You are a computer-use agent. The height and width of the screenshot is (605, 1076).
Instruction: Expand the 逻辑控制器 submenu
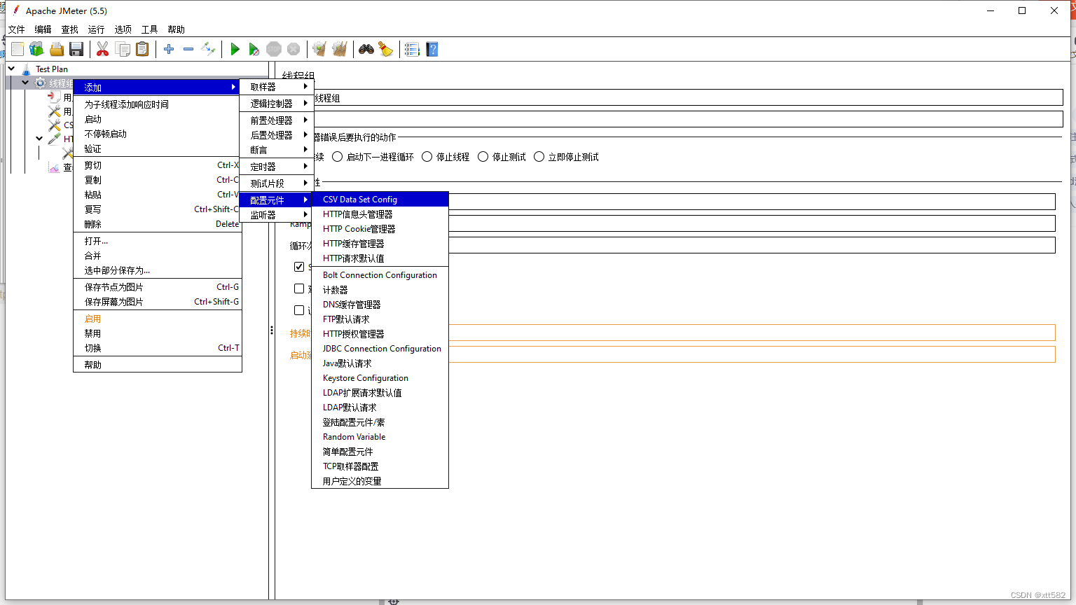coord(276,104)
